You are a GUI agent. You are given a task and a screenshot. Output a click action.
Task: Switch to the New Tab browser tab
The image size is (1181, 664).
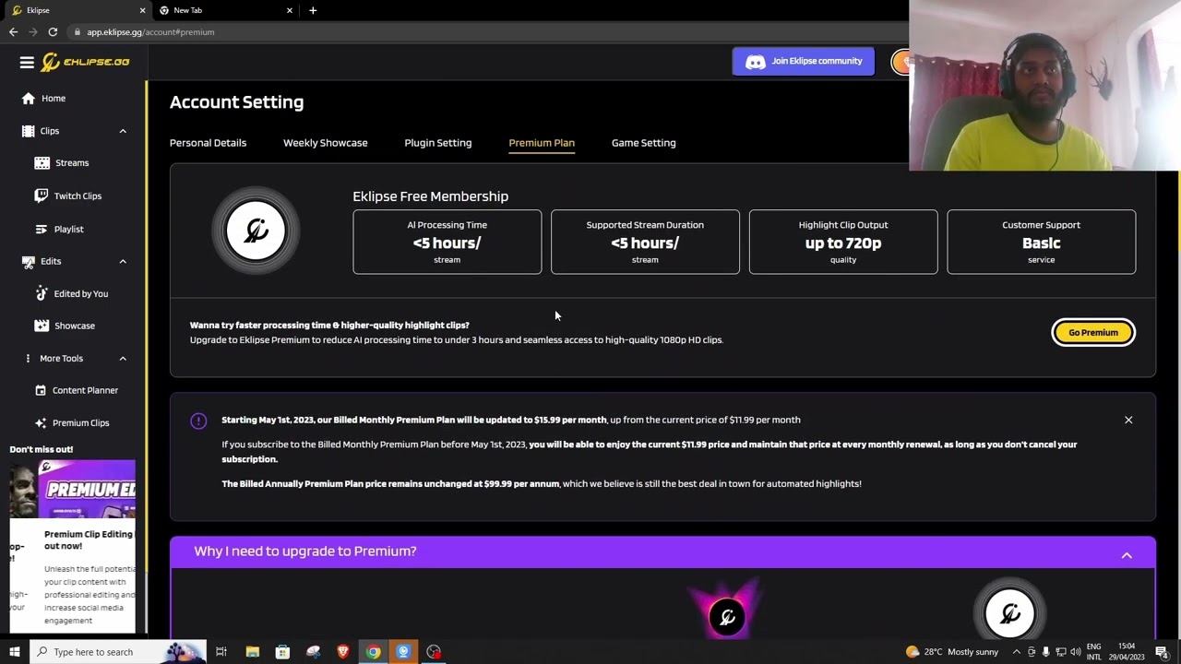click(224, 10)
